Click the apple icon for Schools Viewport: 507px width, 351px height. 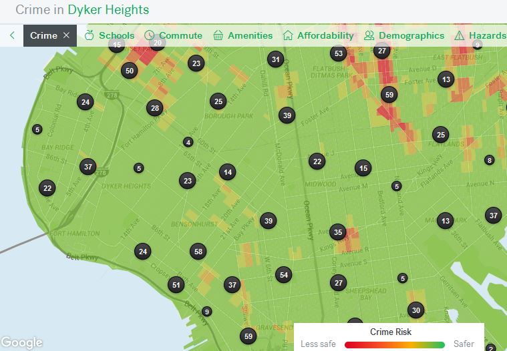(90, 35)
